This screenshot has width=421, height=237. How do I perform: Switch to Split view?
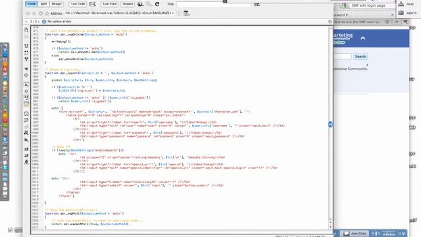pyautogui.click(x=43, y=4)
